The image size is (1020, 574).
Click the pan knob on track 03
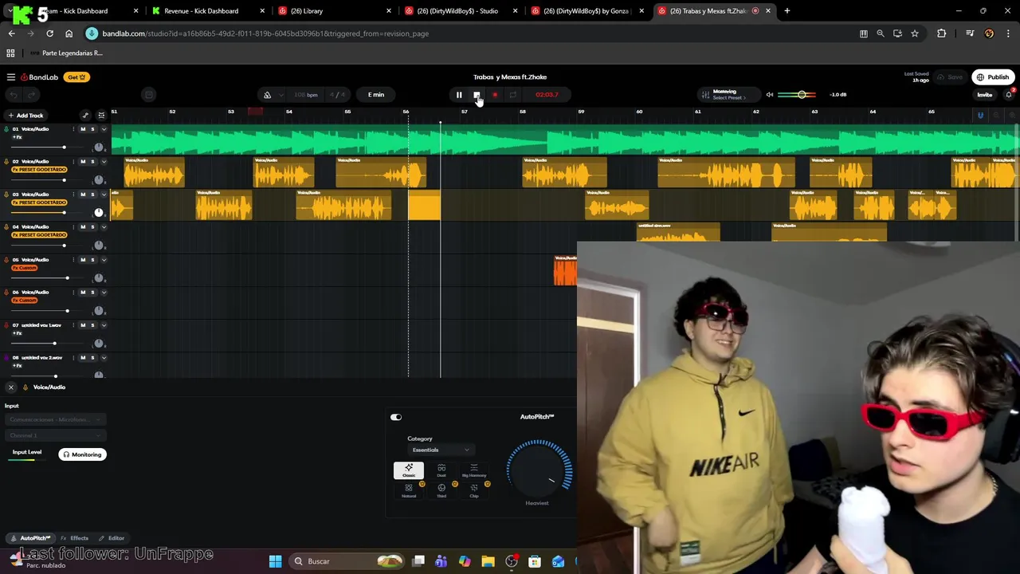tap(99, 212)
